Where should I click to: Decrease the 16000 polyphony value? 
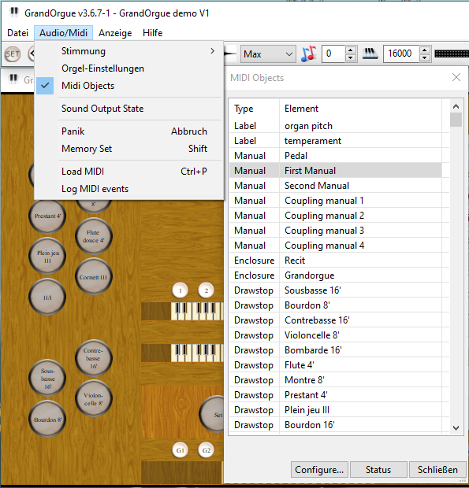424,57
